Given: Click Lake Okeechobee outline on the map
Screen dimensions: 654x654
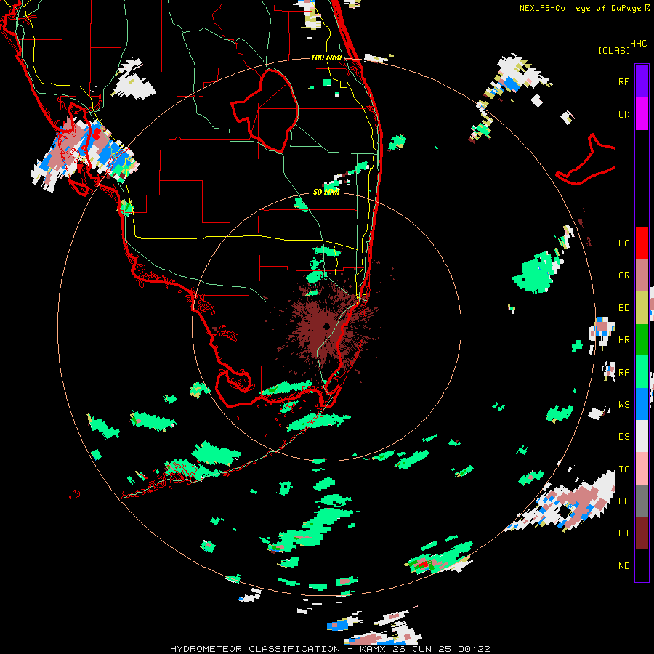Looking at the screenshot, I should pos(265,111).
